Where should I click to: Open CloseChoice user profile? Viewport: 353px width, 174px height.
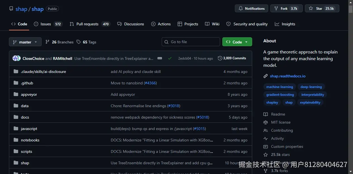(33, 58)
